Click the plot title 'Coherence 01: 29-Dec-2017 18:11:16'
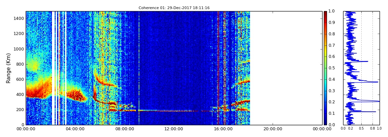Viewport: 388px width, 137px height. 174,8
